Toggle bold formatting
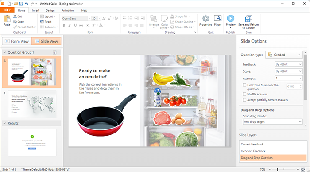Image resolution: width=310 pixels, height=172 pixels. click(x=64, y=25)
